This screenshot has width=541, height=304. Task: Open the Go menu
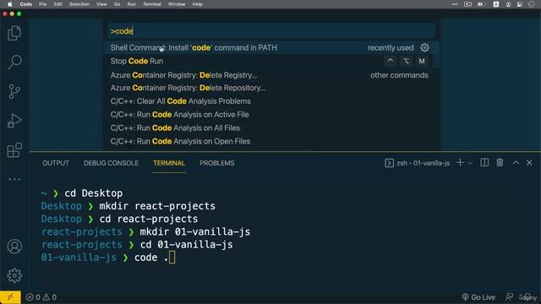click(x=117, y=4)
